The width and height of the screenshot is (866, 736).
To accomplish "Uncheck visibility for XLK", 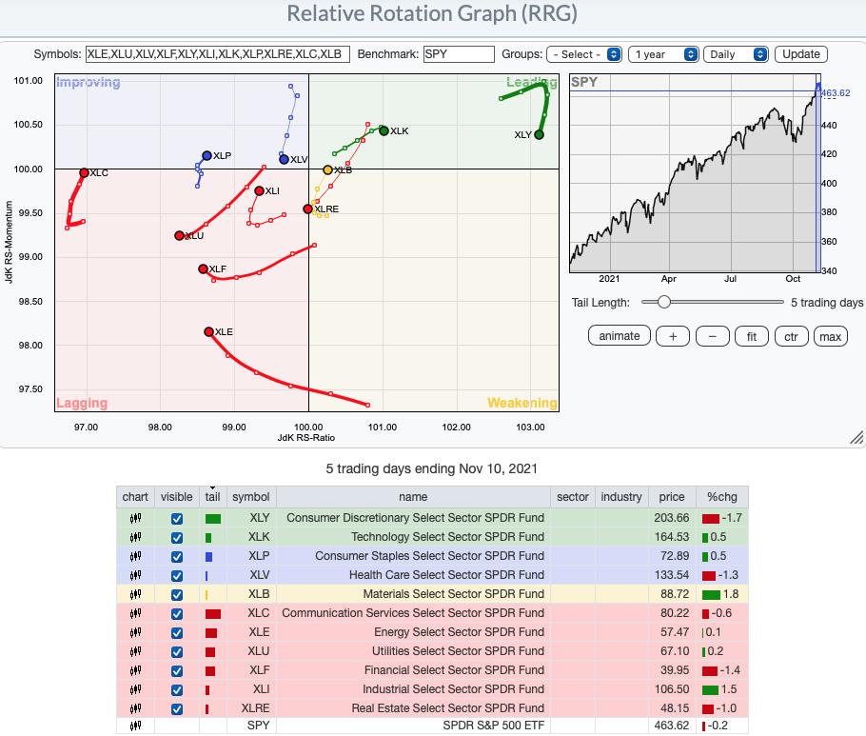I will click(177, 538).
